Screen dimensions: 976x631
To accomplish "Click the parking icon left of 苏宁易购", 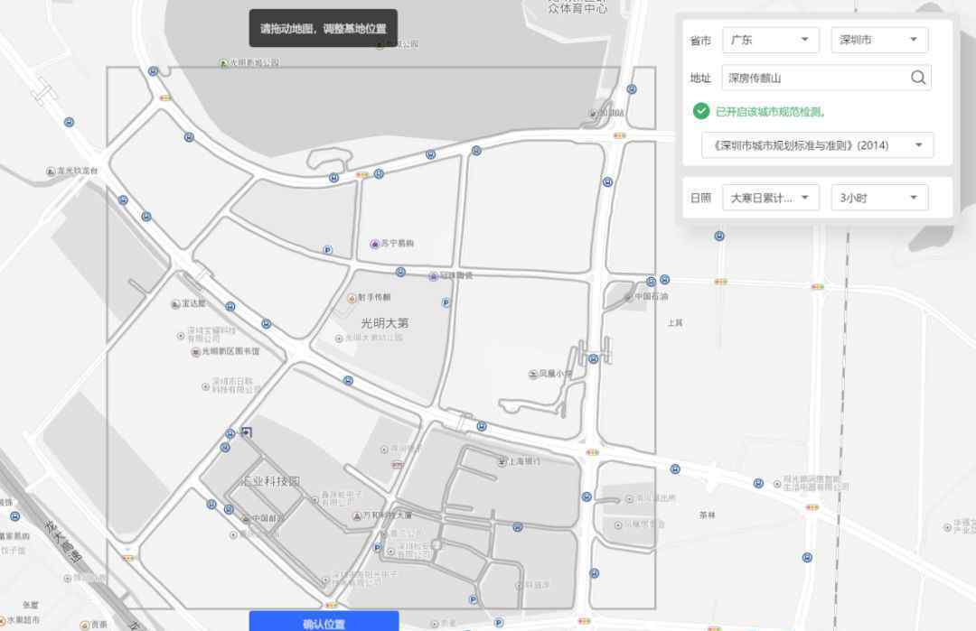I will coord(328,250).
